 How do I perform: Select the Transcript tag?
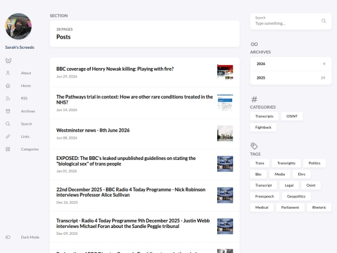click(263, 186)
